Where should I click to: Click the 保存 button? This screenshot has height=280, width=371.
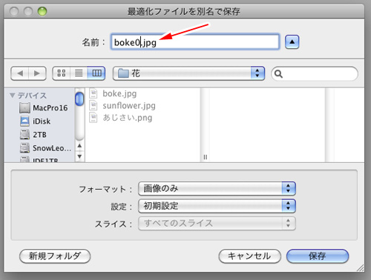pos(318,256)
